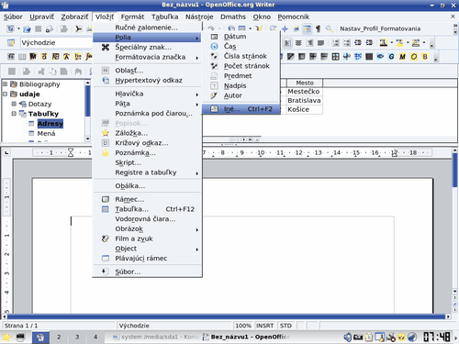The image size is (459, 344).
Task: Expand the Dotazy tree node
Action: coord(14,104)
